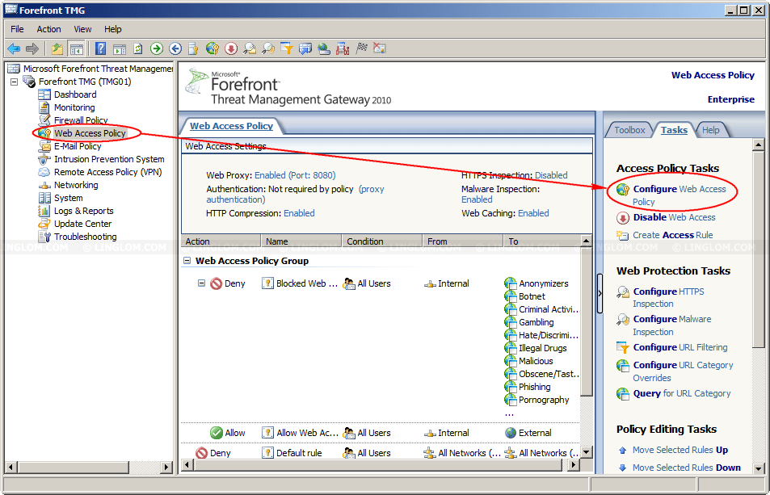Open Remote Access Policy (VPN) node
Screen dimensions: 770x495
coord(107,172)
